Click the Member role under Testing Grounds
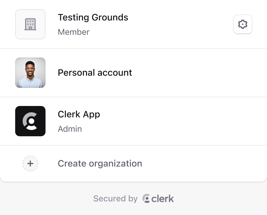This screenshot has width=267, height=215. 74,32
